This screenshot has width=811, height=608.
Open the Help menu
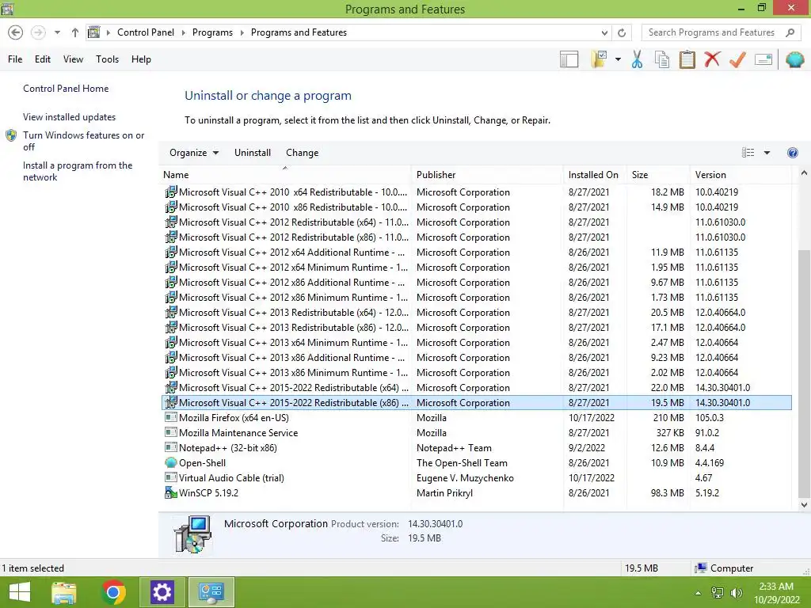[141, 59]
